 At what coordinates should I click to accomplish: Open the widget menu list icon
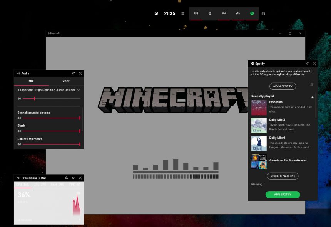(x=183, y=13)
